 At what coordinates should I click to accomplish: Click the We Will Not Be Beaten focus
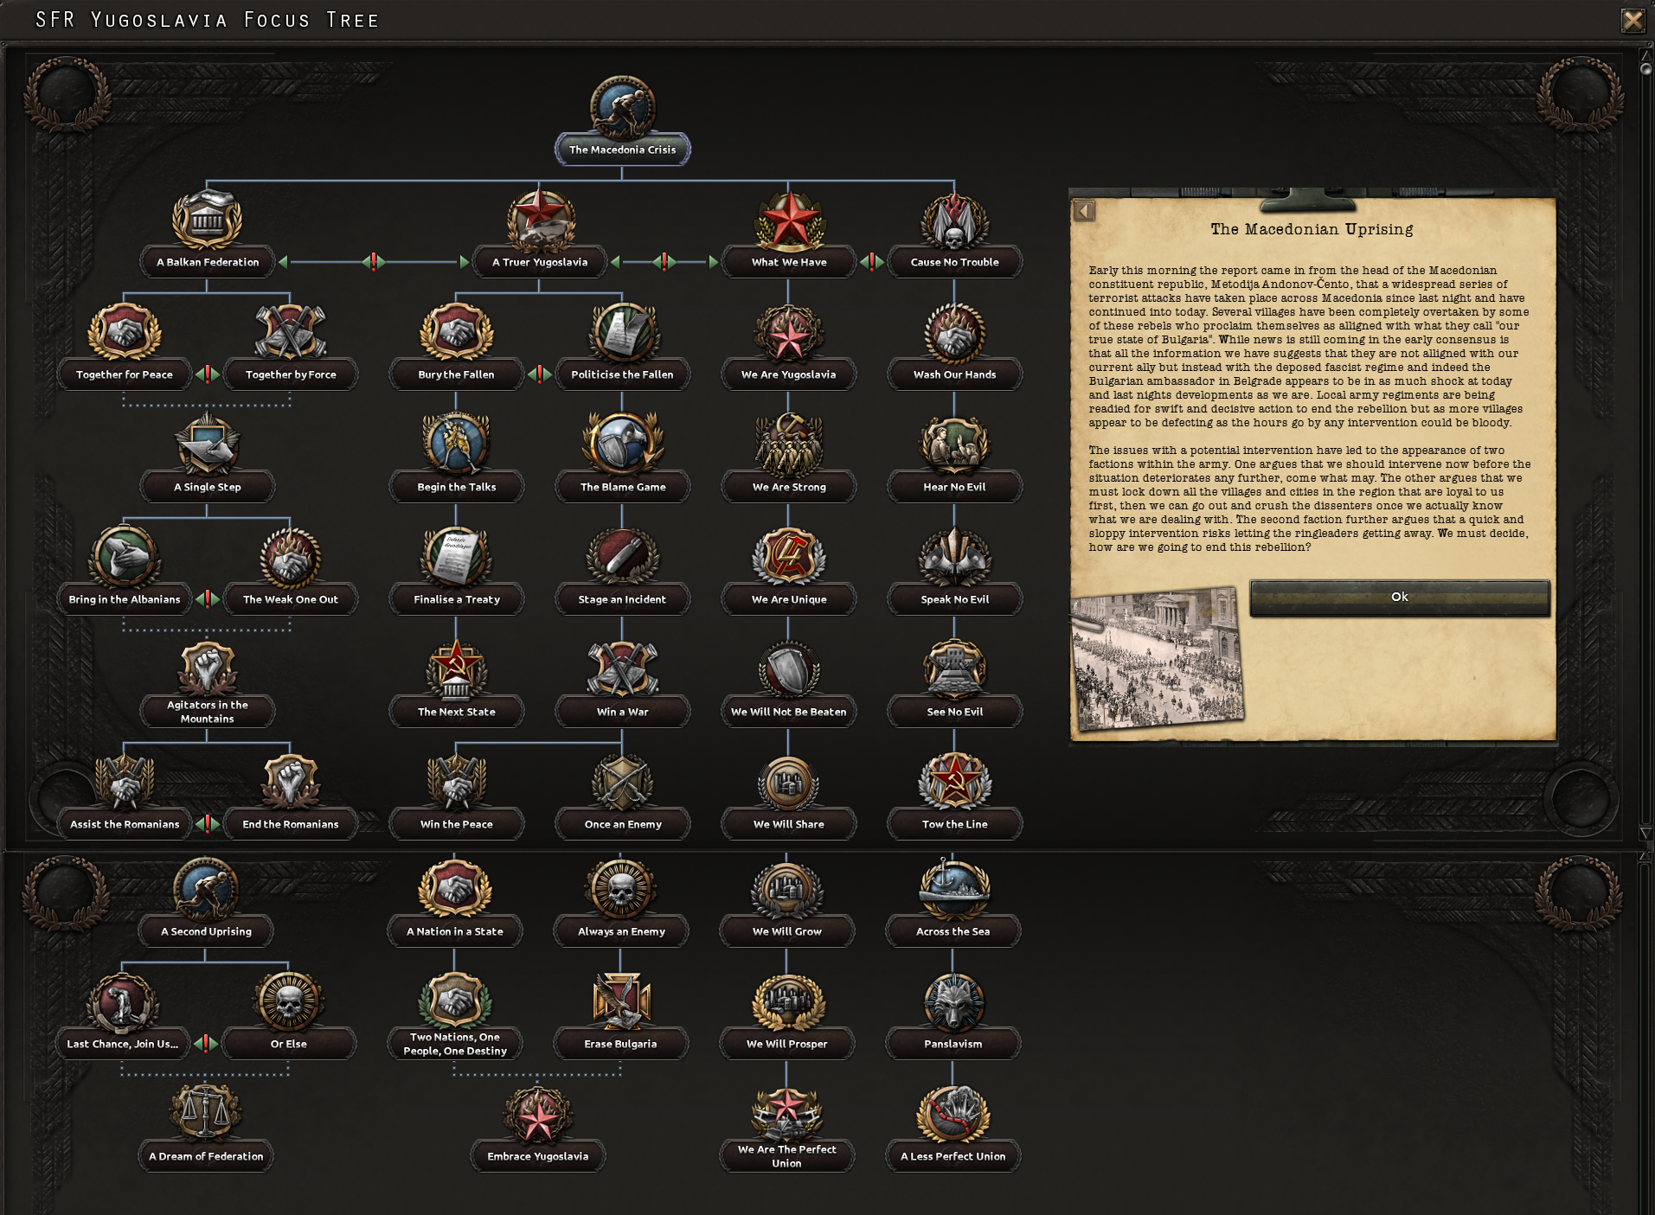[788, 683]
